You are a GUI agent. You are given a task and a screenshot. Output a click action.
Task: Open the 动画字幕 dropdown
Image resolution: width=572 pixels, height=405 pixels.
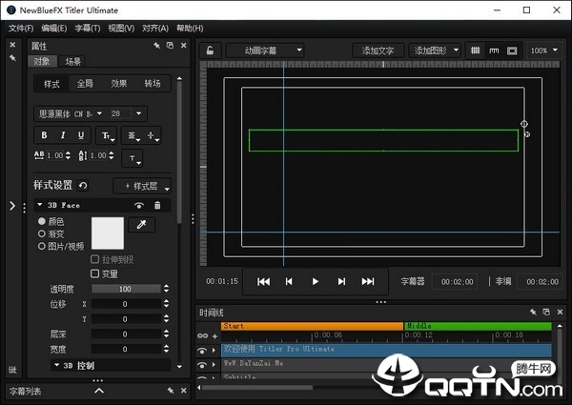tap(265, 51)
